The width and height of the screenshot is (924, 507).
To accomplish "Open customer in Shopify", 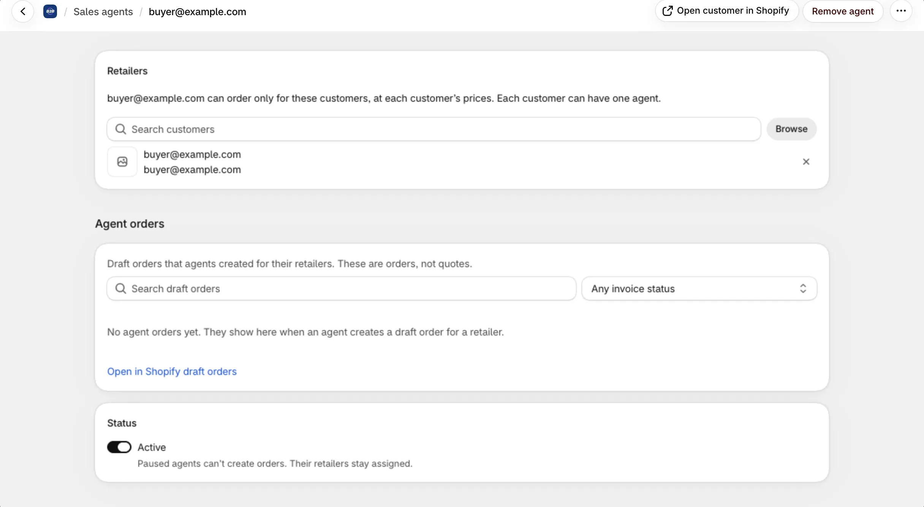I will click(726, 11).
